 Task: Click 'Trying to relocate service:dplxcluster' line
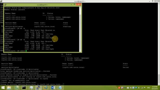pos(32,84)
